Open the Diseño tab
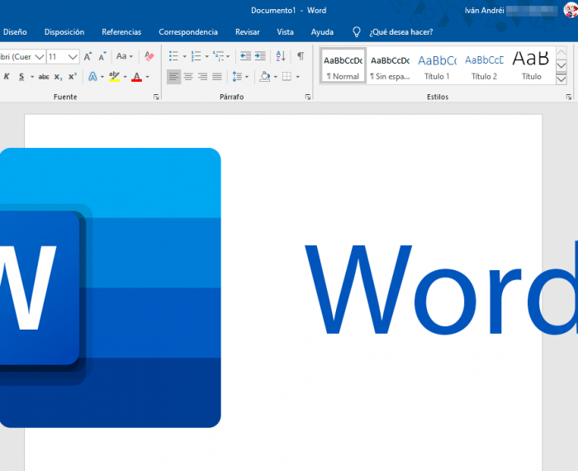This screenshot has height=471, width=578. click(15, 32)
